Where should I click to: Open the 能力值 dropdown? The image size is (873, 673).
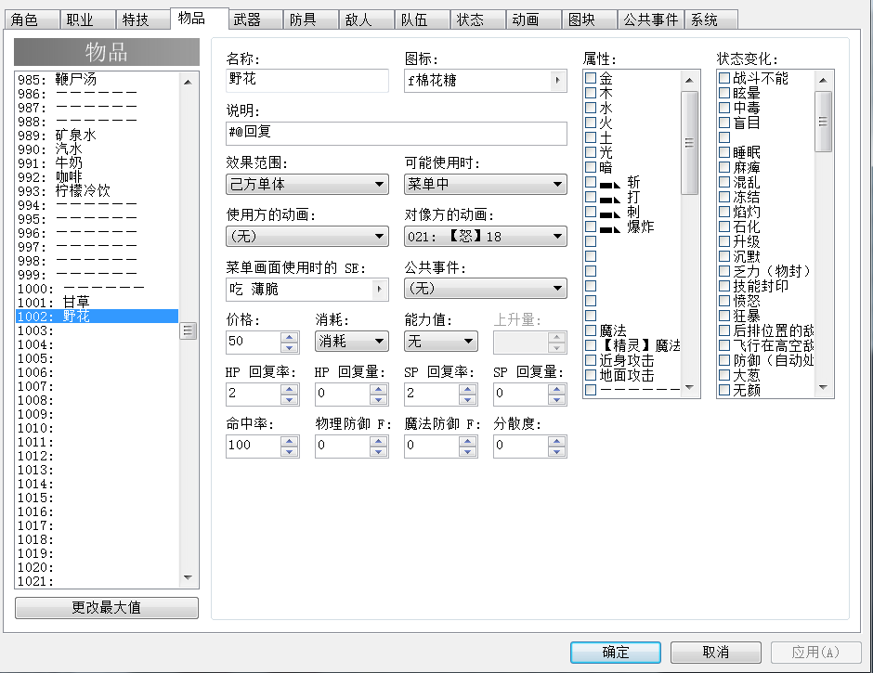tap(441, 342)
